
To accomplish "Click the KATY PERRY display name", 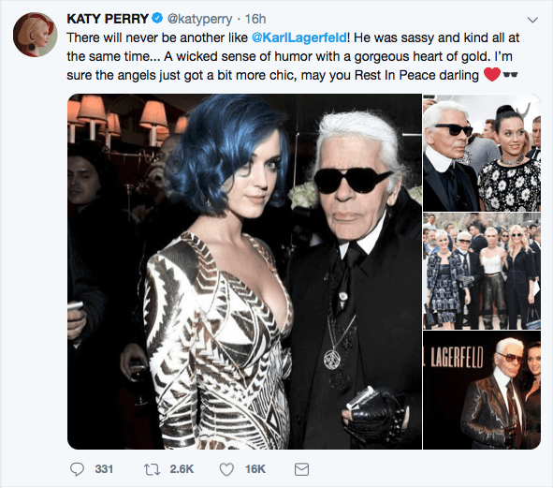I will [x=108, y=19].
